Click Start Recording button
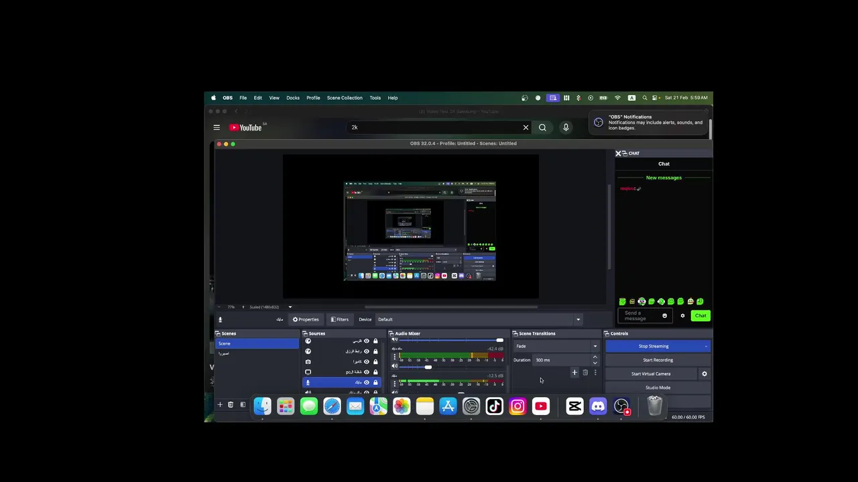 tap(658, 360)
